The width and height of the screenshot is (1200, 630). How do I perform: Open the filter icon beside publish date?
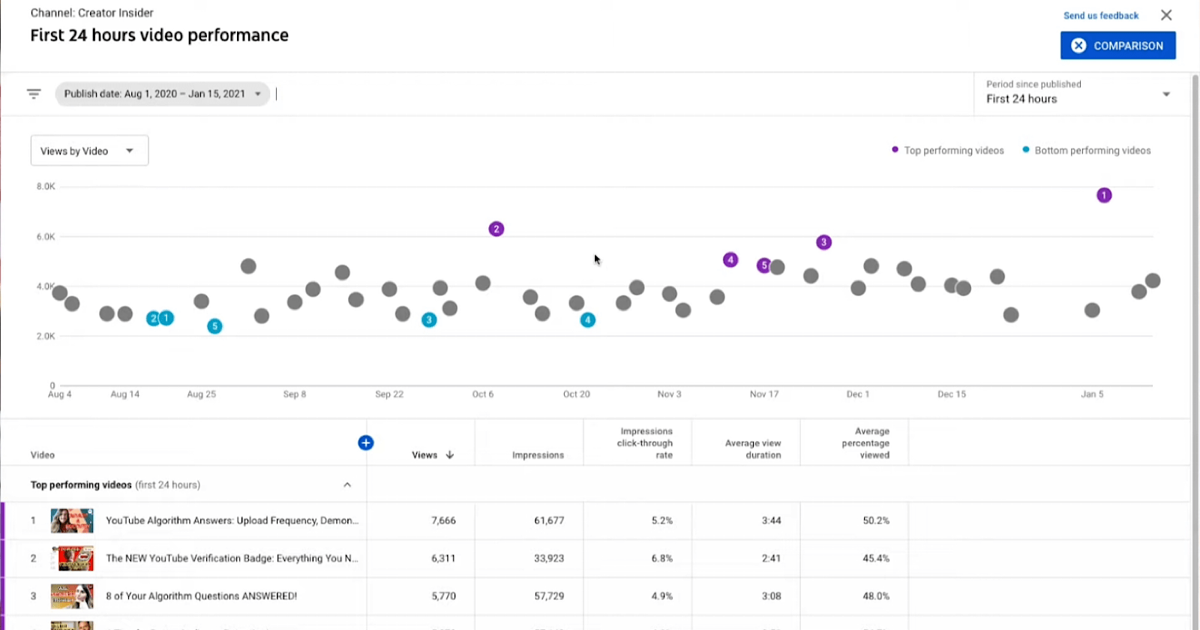(34, 94)
